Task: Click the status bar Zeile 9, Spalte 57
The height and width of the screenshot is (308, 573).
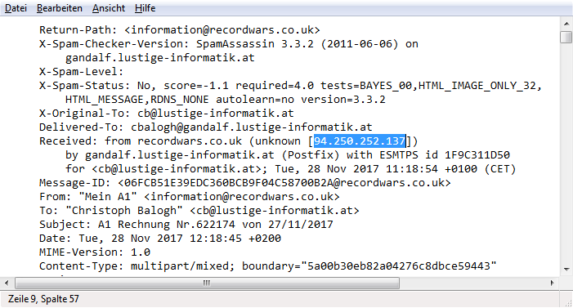Action: click(x=43, y=299)
